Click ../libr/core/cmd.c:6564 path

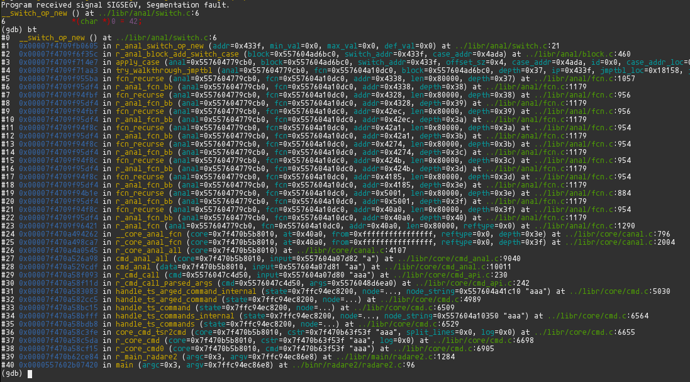click(598, 316)
